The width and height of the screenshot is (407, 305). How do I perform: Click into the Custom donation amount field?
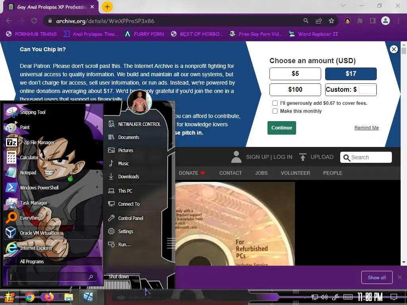tap(367, 90)
